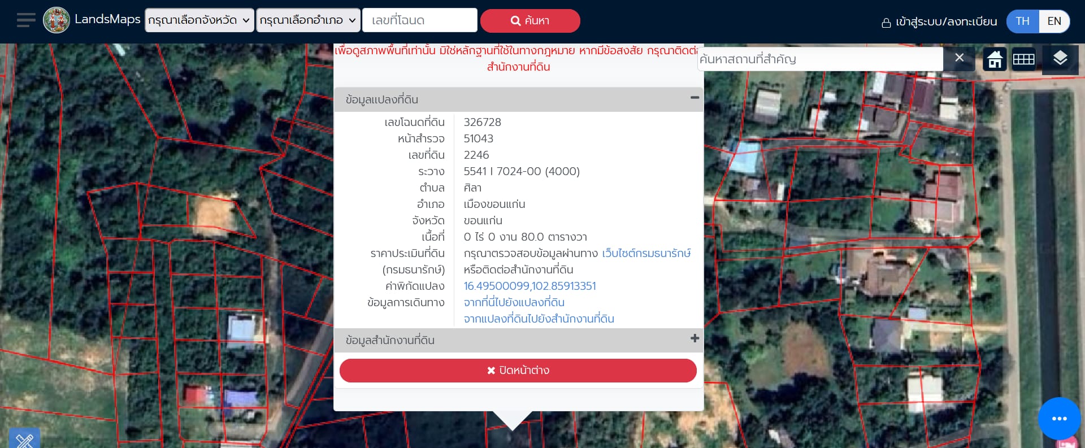The image size is (1085, 448).
Task: Focus the เลขที่โฉนด deed number field
Action: tap(420, 20)
